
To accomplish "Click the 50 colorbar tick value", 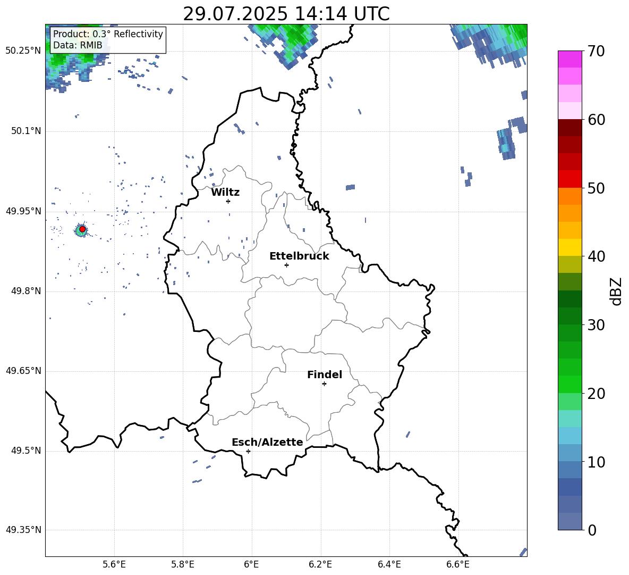I will pos(596,188).
